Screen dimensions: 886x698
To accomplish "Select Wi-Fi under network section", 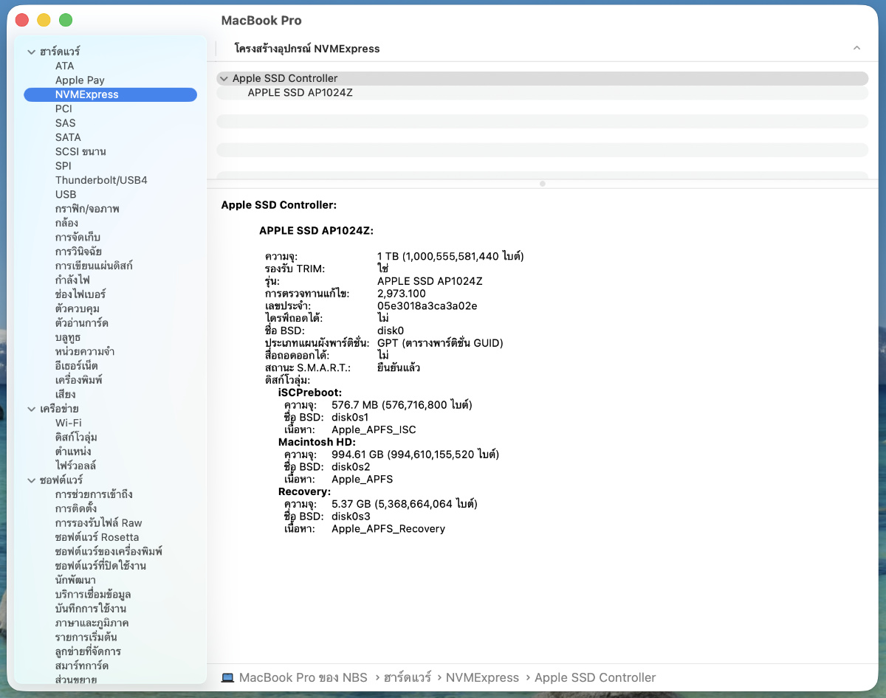I will [x=69, y=423].
